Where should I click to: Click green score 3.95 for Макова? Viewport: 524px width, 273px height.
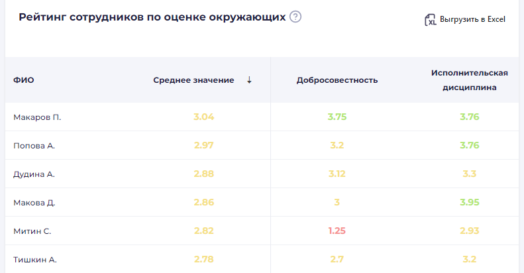[469, 202]
